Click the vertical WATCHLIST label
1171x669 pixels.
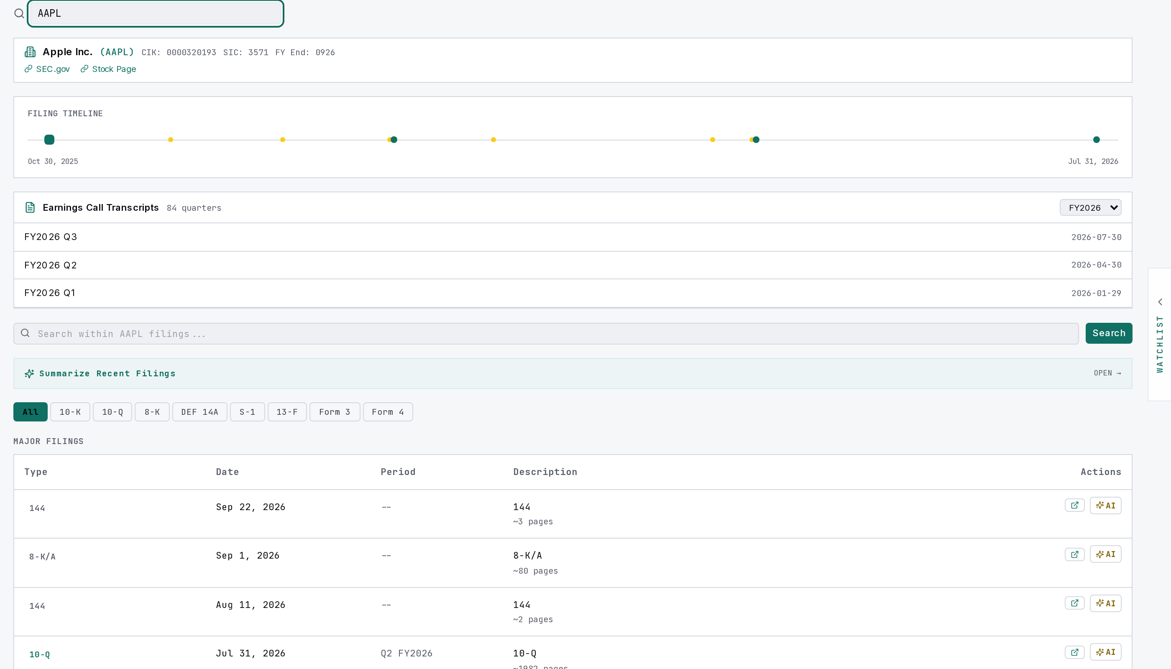pos(1160,344)
